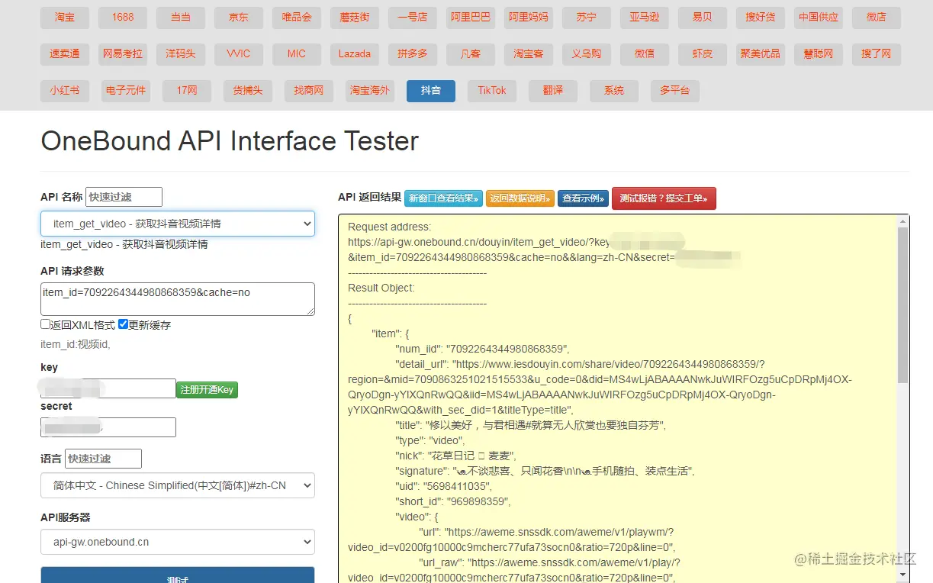Select the 中国供应 tab
The image size is (933, 583).
(819, 18)
